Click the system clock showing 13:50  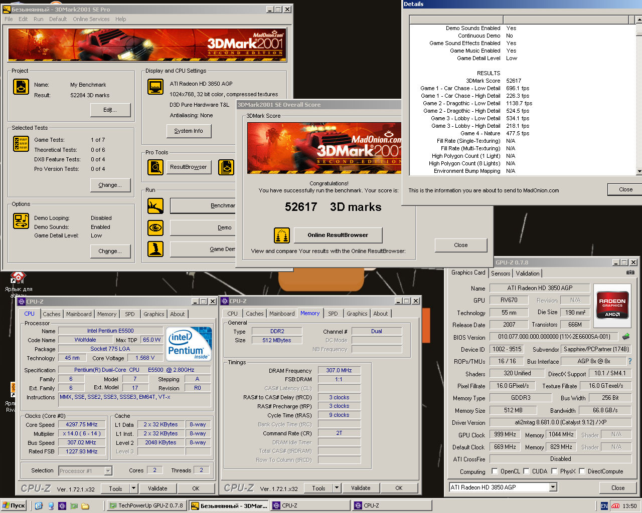click(x=629, y=506)
